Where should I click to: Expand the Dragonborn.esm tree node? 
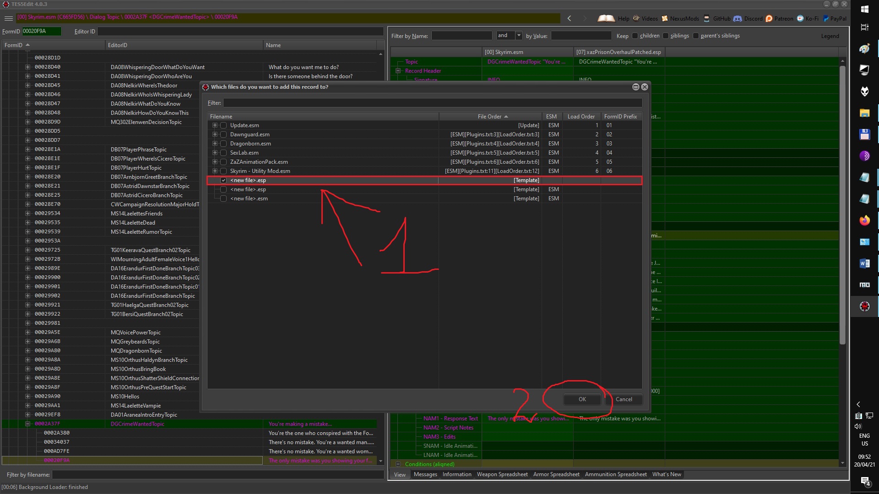(x=215, y=144)
